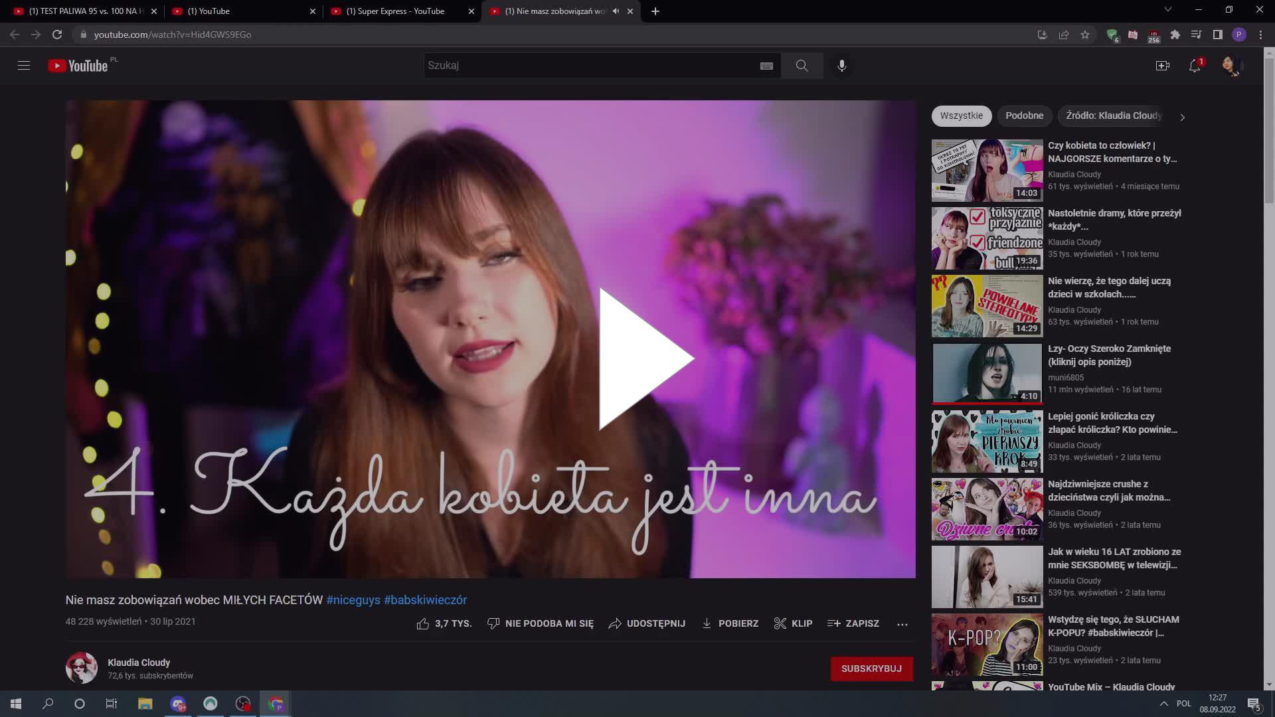
Task: Select the Podobne filter chip
Action: [1024, 116]
